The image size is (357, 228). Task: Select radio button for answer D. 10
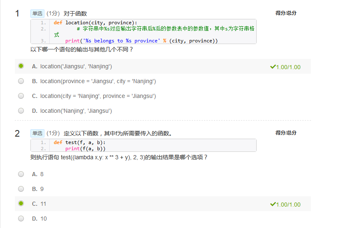click(21, 219)
